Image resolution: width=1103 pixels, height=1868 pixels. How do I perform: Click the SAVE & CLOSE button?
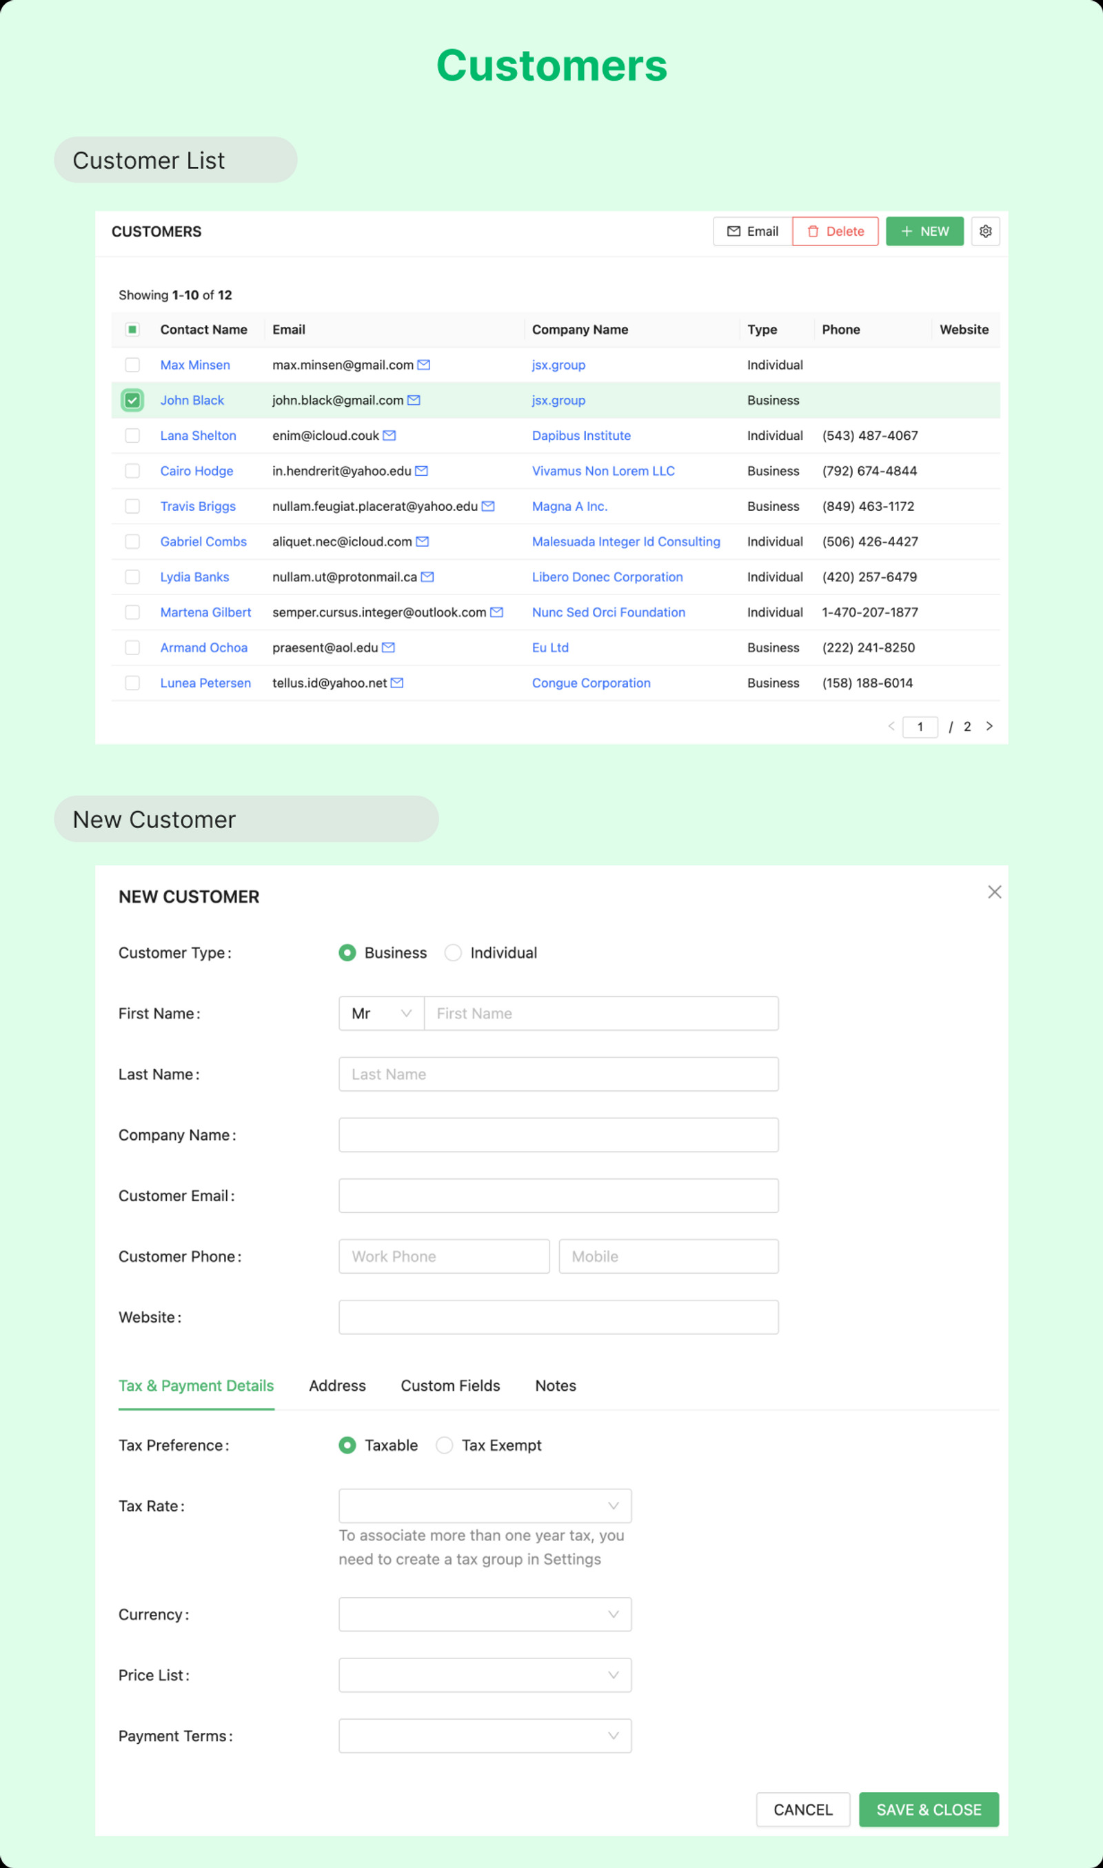(929, 1810)
